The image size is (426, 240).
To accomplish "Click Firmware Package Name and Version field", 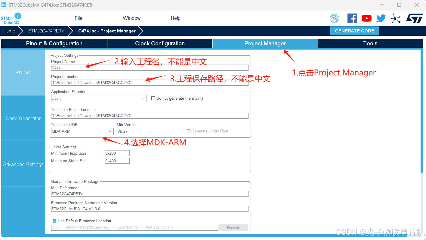I will [150, 209].
